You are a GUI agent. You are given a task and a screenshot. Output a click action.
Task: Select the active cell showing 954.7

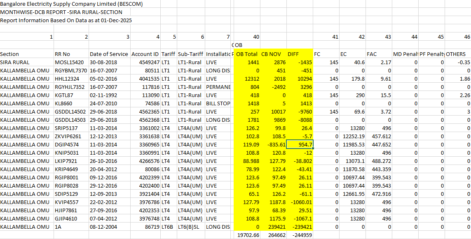300,144
